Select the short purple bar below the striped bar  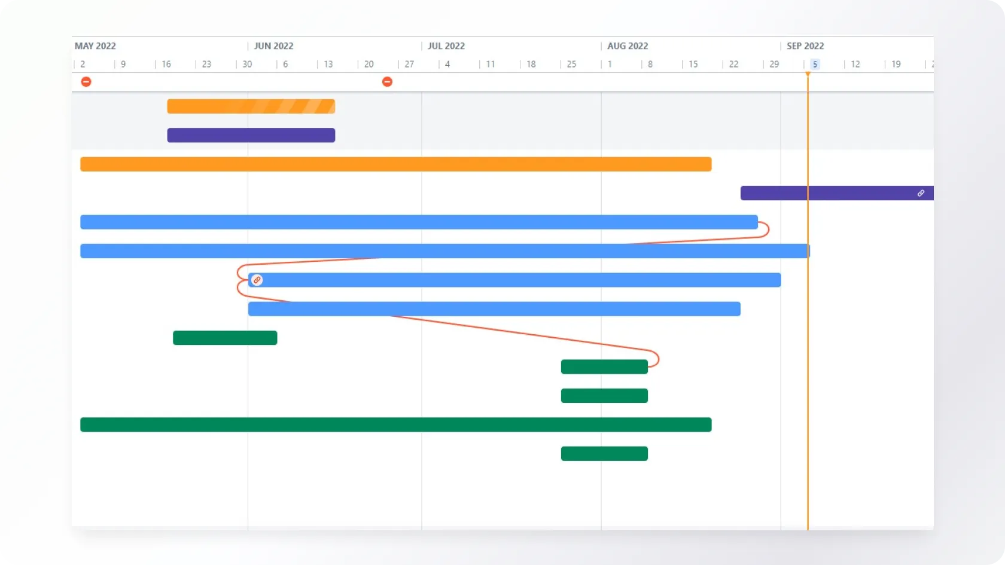tap(251, 135)
